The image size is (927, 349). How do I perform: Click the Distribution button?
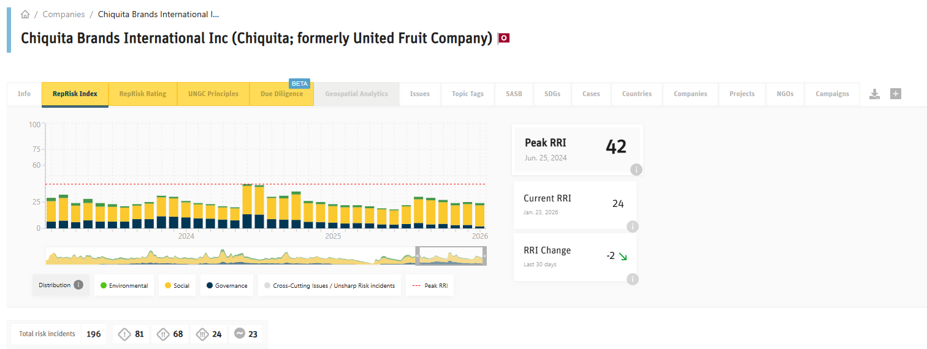coord(55,285)
